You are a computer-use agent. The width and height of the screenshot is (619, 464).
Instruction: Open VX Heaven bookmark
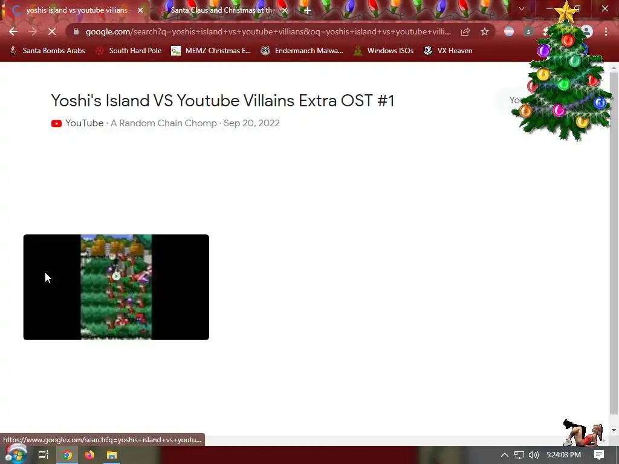pyautogui.click(x=448, y=51)
